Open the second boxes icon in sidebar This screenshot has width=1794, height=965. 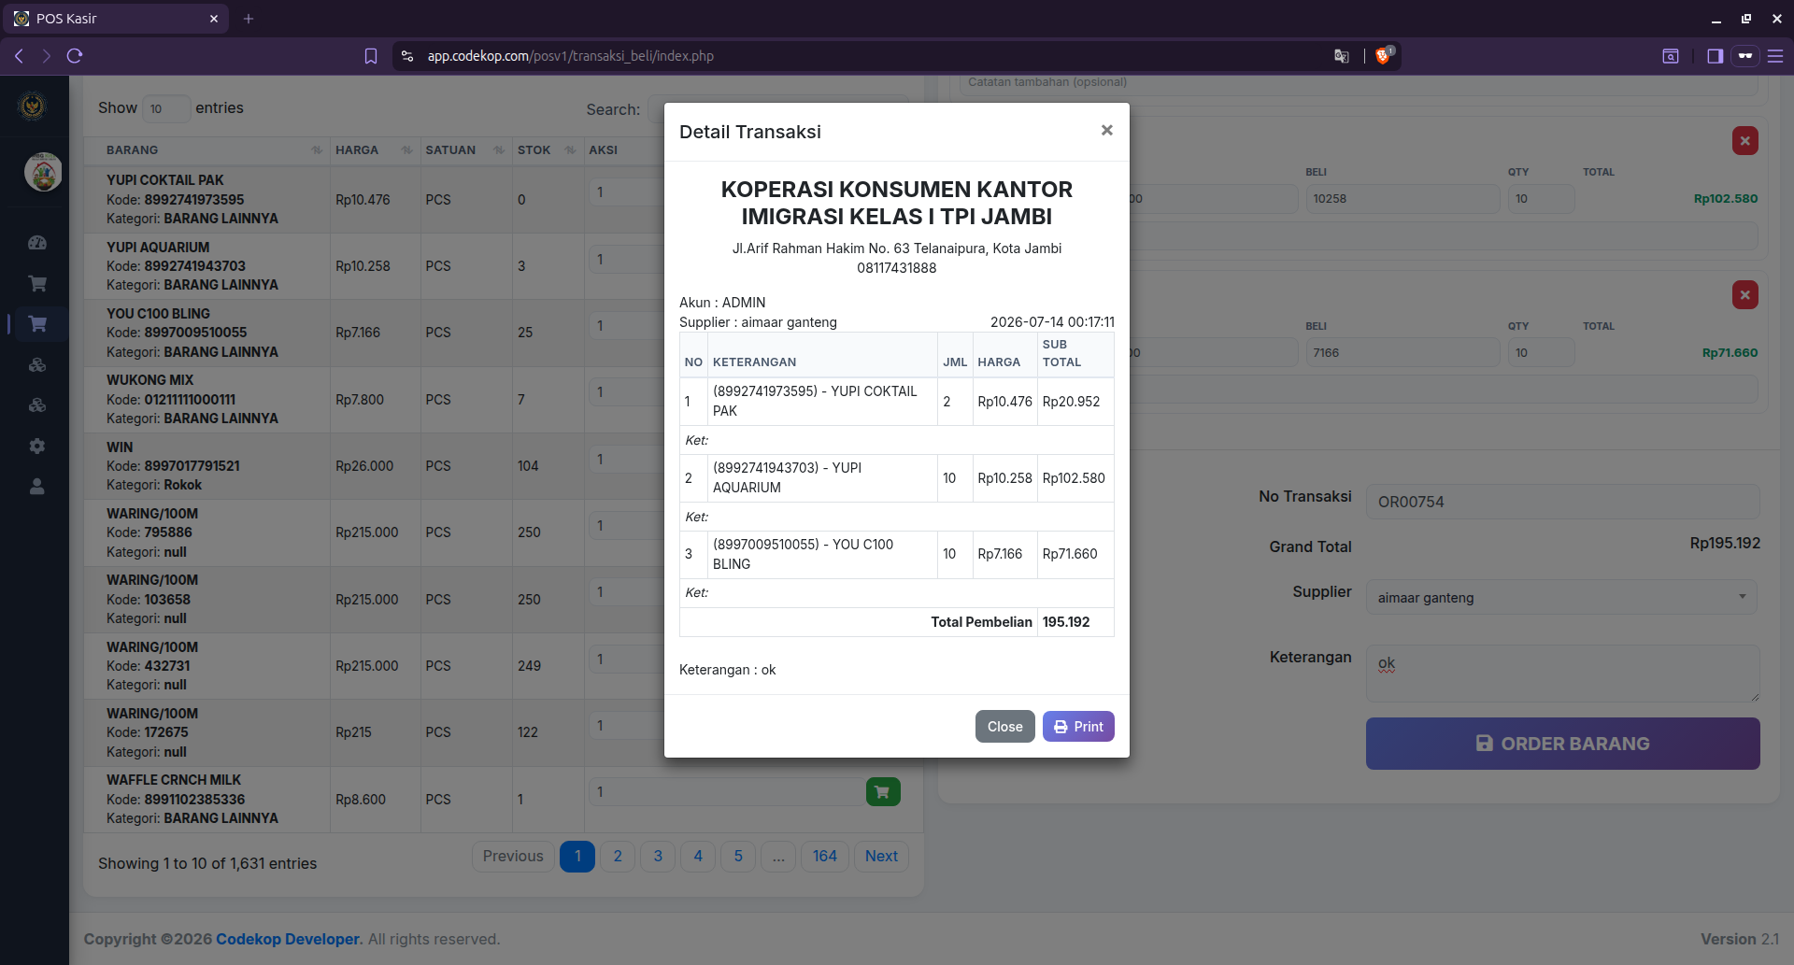point(37,405)
